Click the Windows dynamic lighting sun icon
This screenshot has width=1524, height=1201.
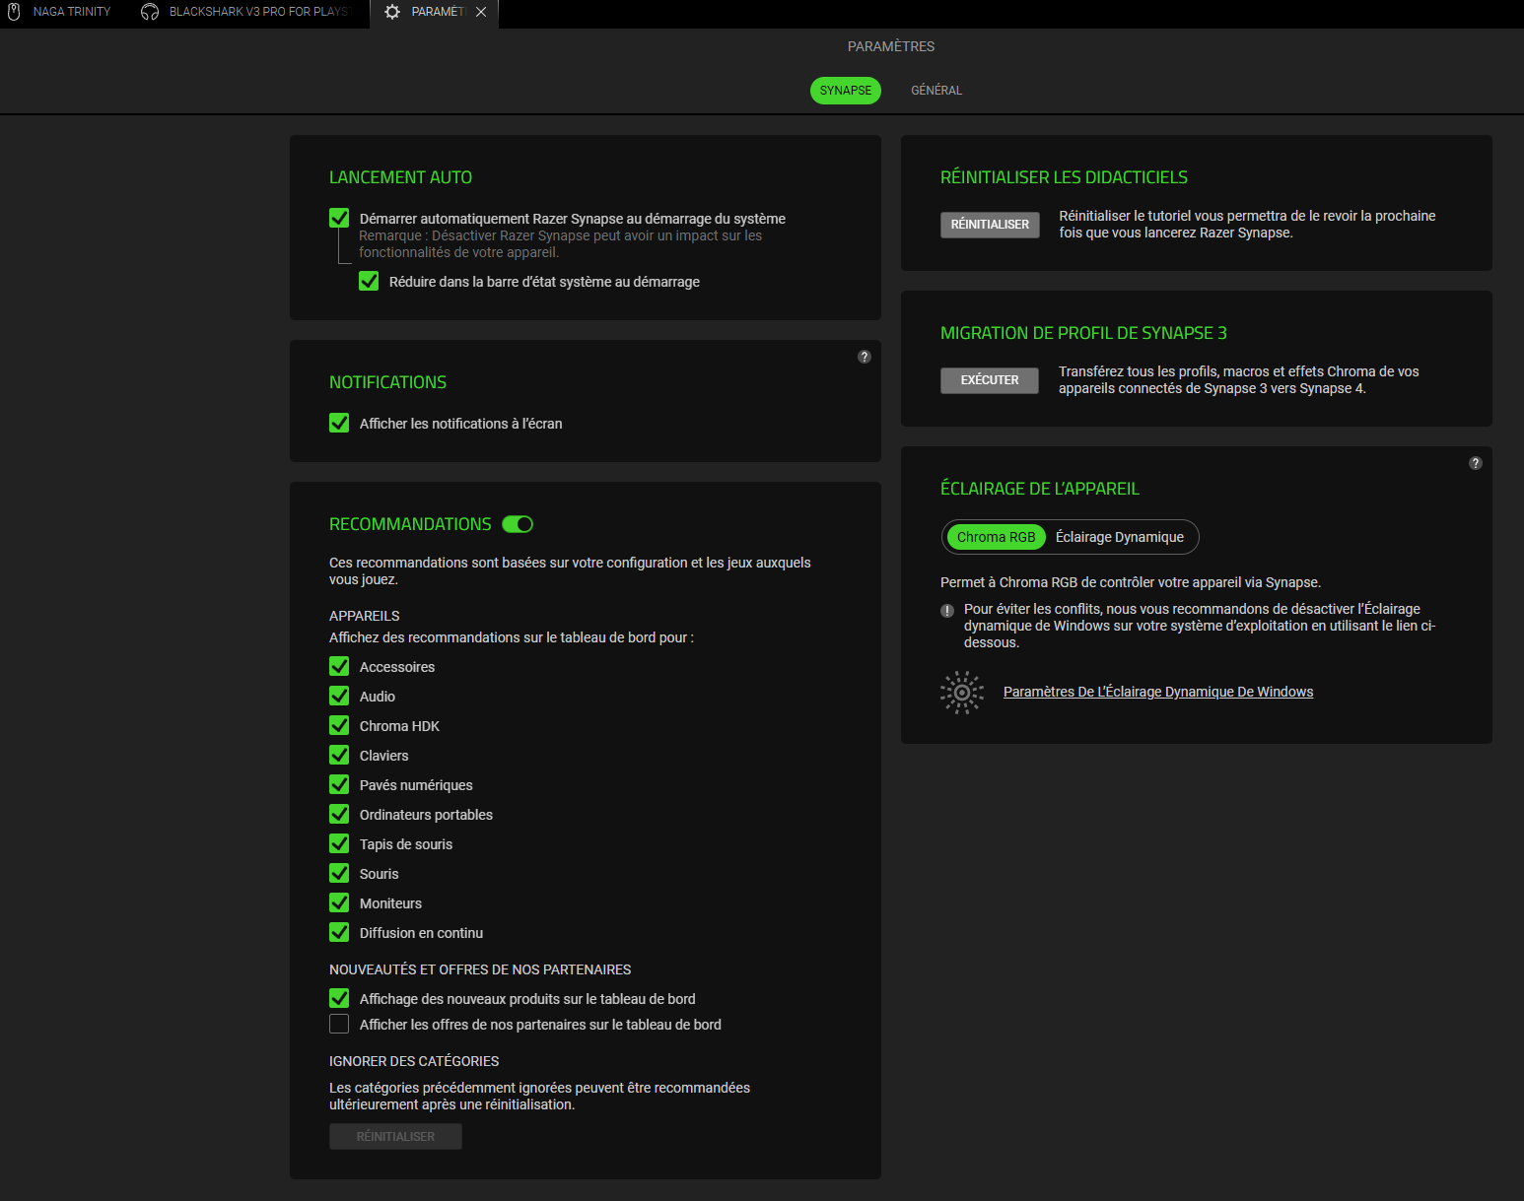coord(962,693)
